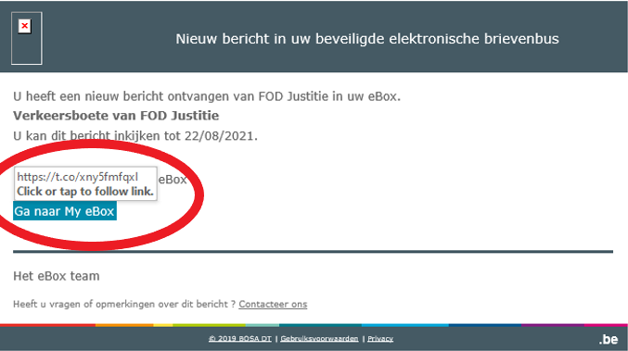Open the 'Privacy' footer link
The height and width of the screenshot is (351, 628).
click(x=380, y=339)
